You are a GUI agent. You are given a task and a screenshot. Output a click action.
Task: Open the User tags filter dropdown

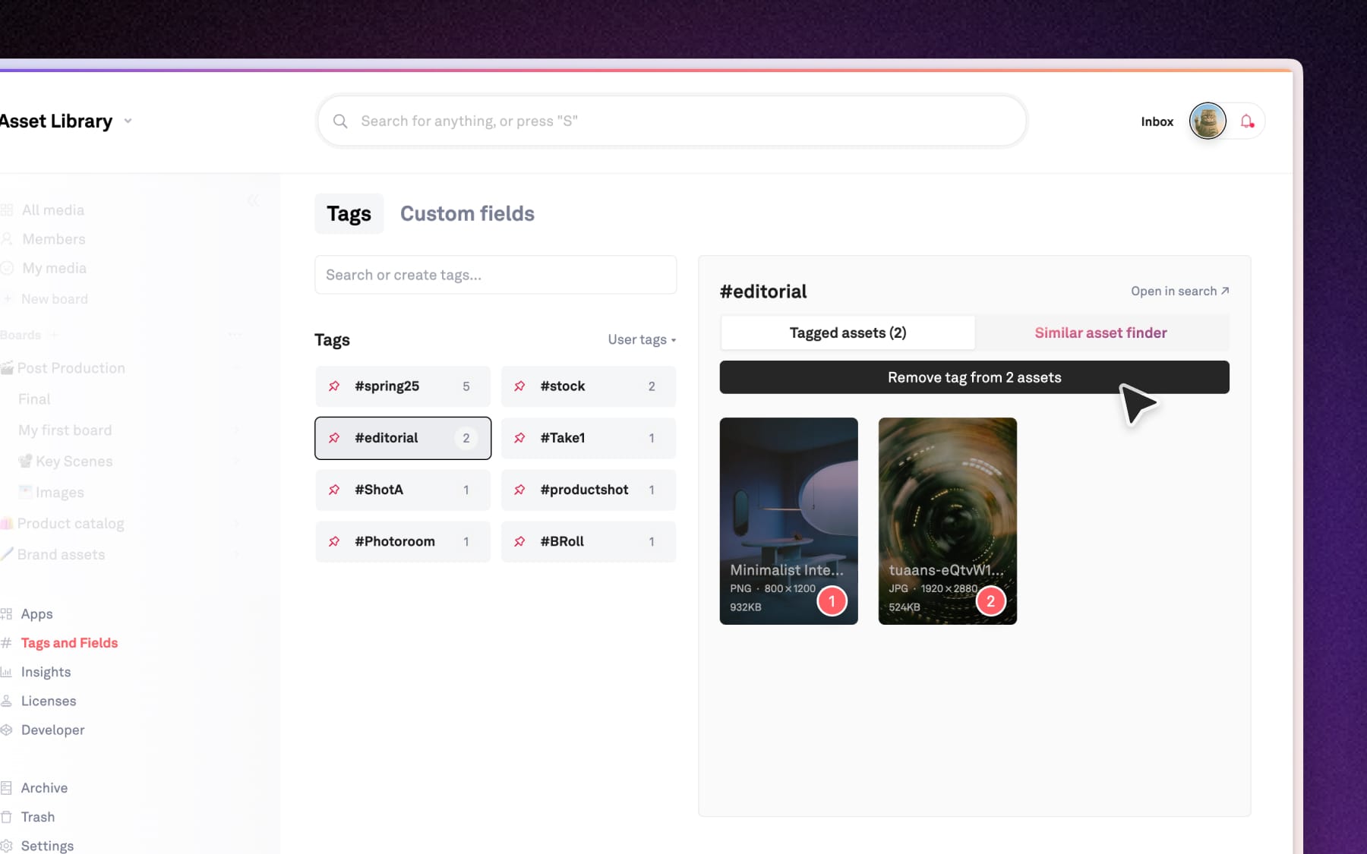pyautogui.click(x=641, y=340)
